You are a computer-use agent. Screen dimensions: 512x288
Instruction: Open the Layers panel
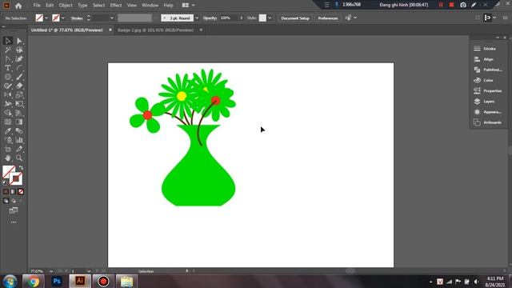(x=488, y=102)
